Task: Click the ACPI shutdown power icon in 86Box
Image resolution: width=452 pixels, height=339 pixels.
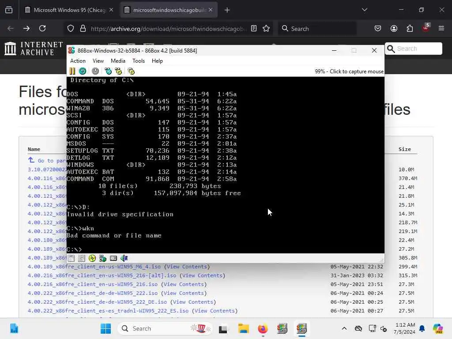Action: click(x=95, y=71)
